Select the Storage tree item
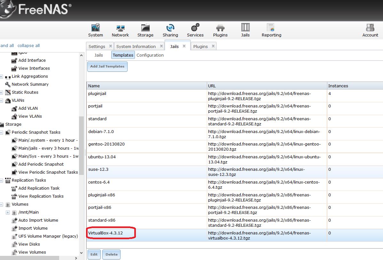This screenshot has height=260, width=383. pyautogui.click(x=11, y=124)
